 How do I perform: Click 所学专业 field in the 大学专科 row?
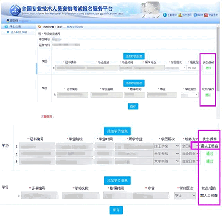[x=134, y=154]
